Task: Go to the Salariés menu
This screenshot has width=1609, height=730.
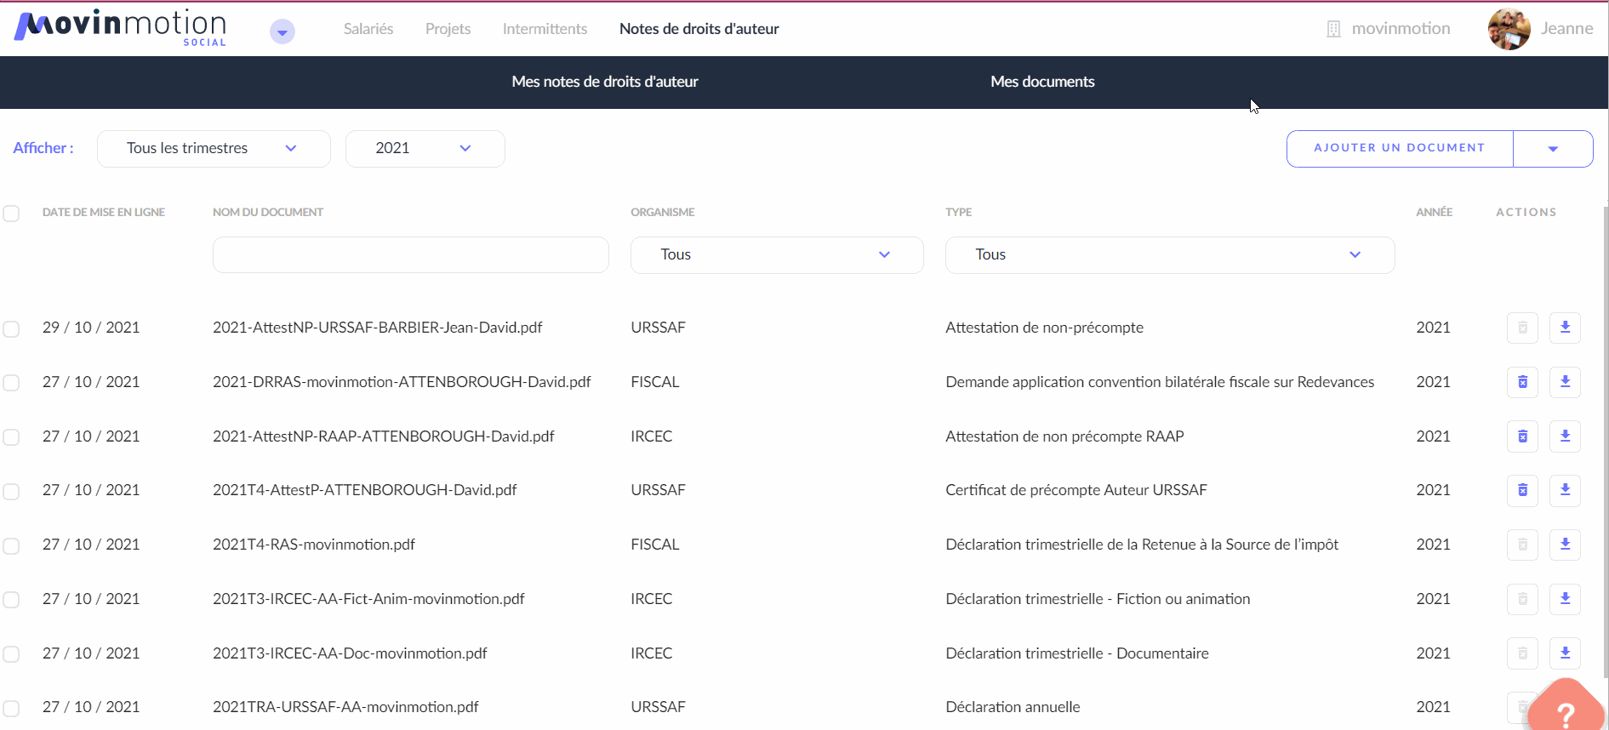Action: pyautogui.click(x=368, y=29)
